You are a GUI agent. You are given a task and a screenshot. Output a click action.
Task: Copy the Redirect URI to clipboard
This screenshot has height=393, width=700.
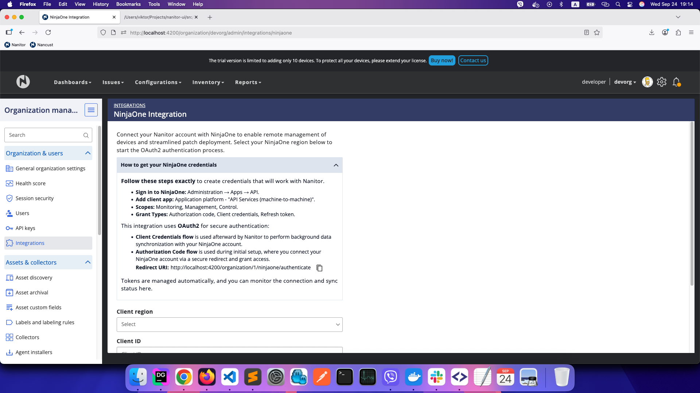(x=319, y=268)
